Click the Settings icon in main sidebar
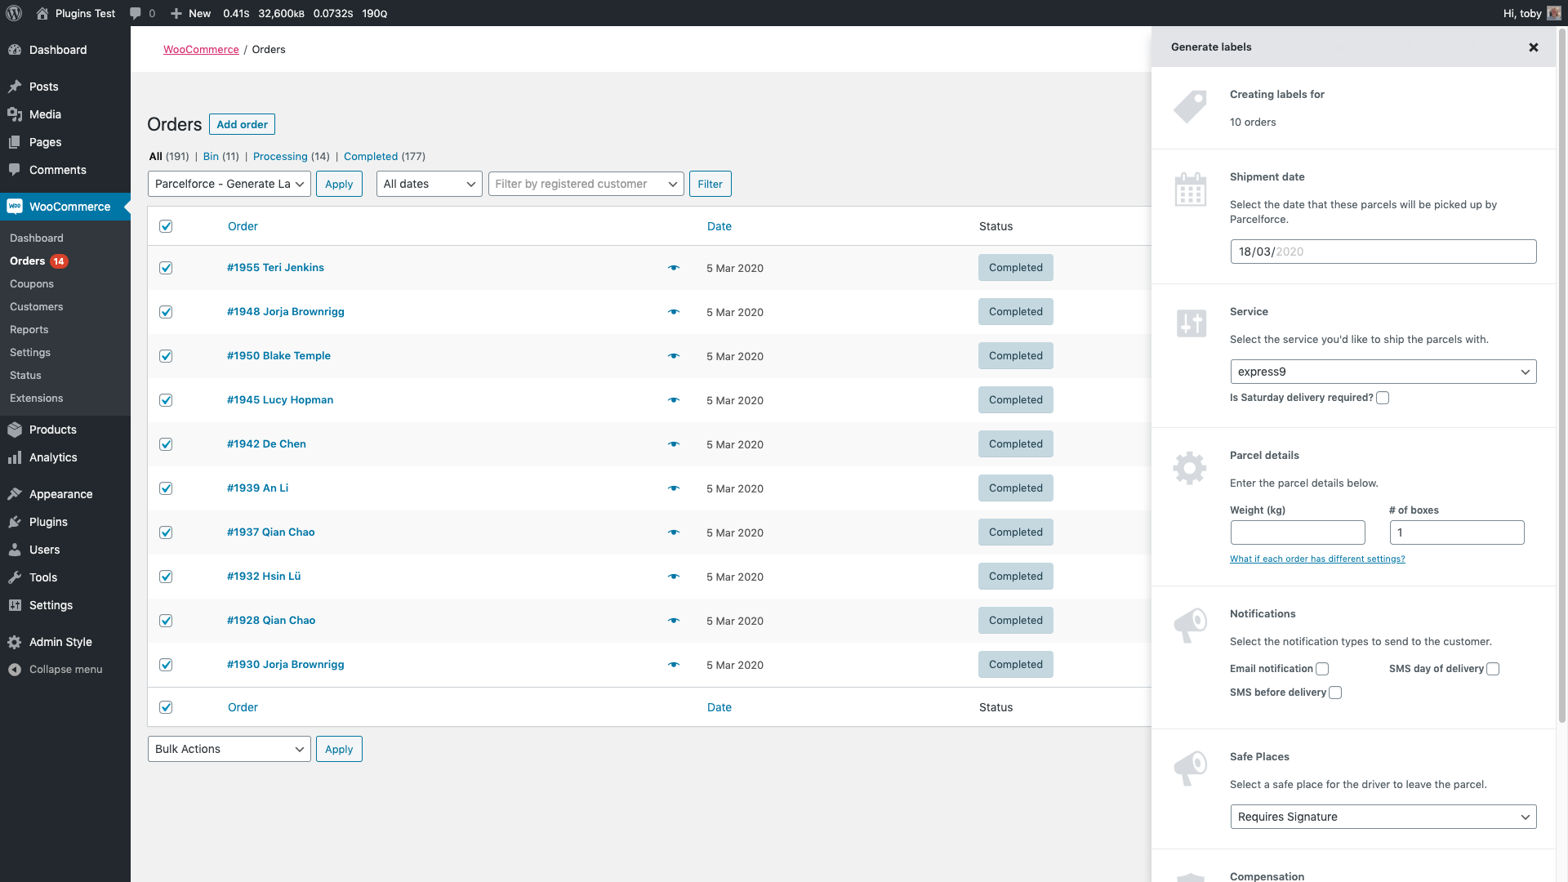This screenshot has height=882, width=1568. coord(15,605)
